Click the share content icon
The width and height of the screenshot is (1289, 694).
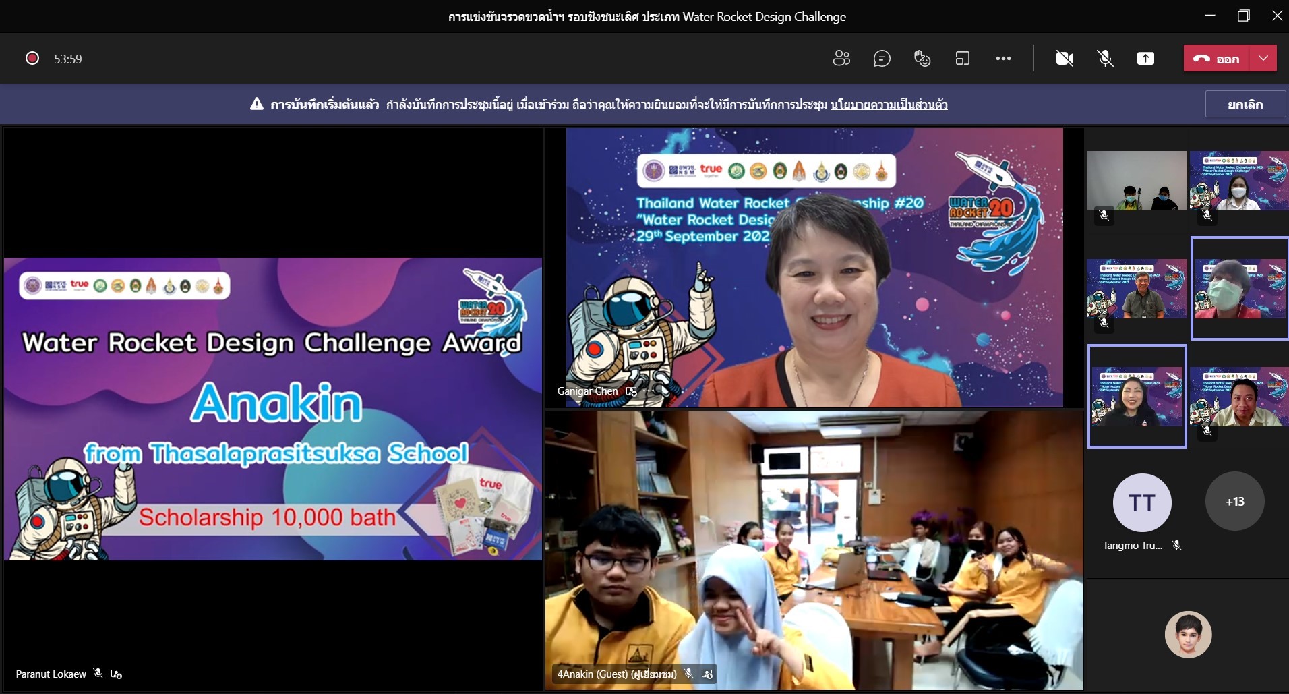coord(1145,59)
